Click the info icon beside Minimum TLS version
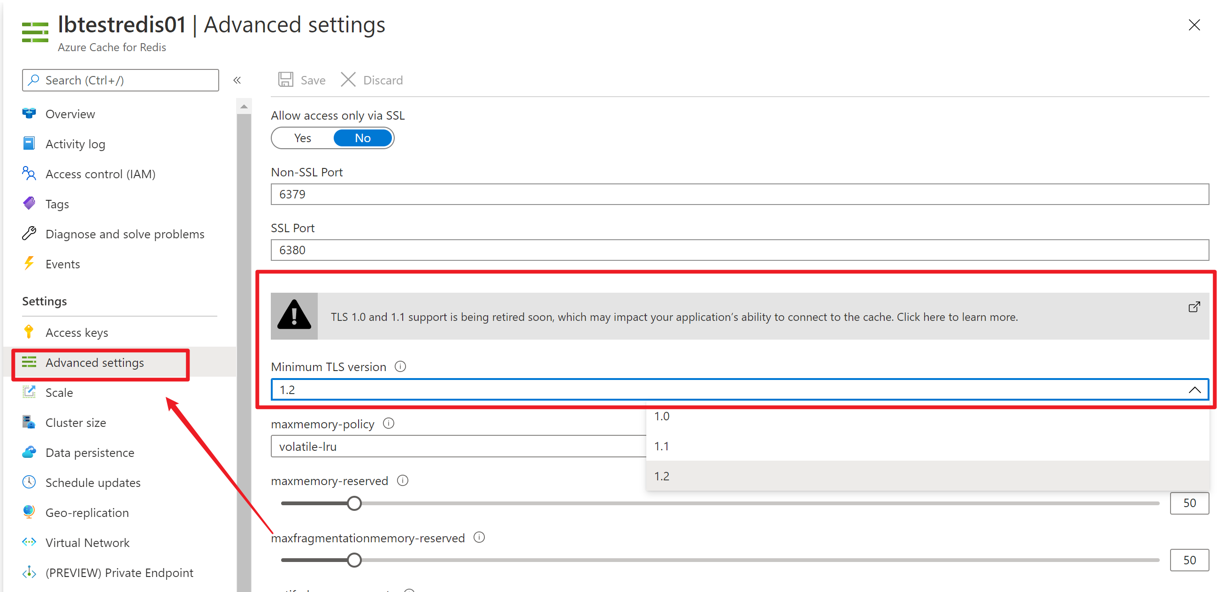 tap(400, 366)
